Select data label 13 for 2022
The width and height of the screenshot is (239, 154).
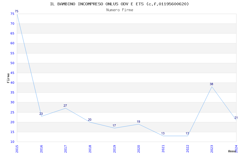(187, 133)
